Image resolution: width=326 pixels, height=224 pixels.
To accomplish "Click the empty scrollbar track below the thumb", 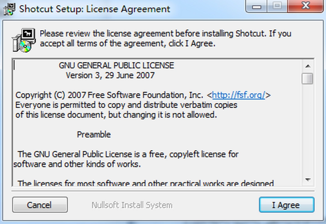I will point(308,129).
